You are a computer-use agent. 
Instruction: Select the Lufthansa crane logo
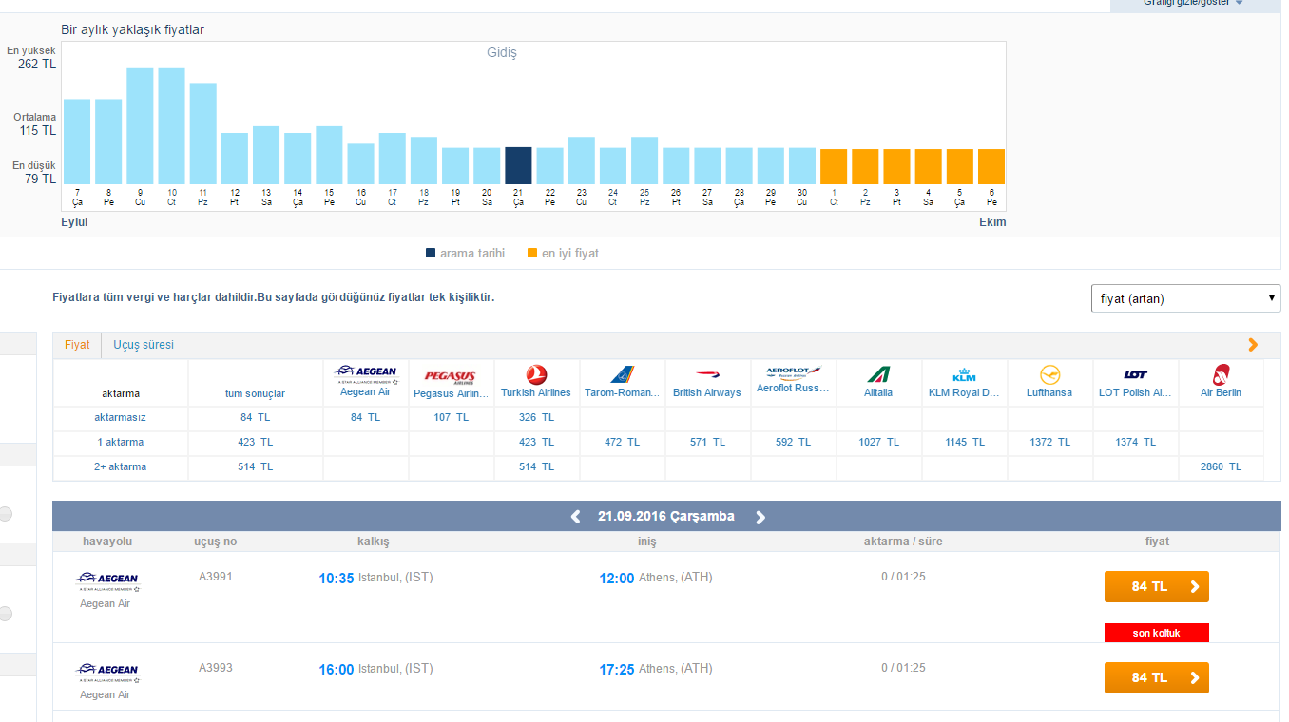1049,375
